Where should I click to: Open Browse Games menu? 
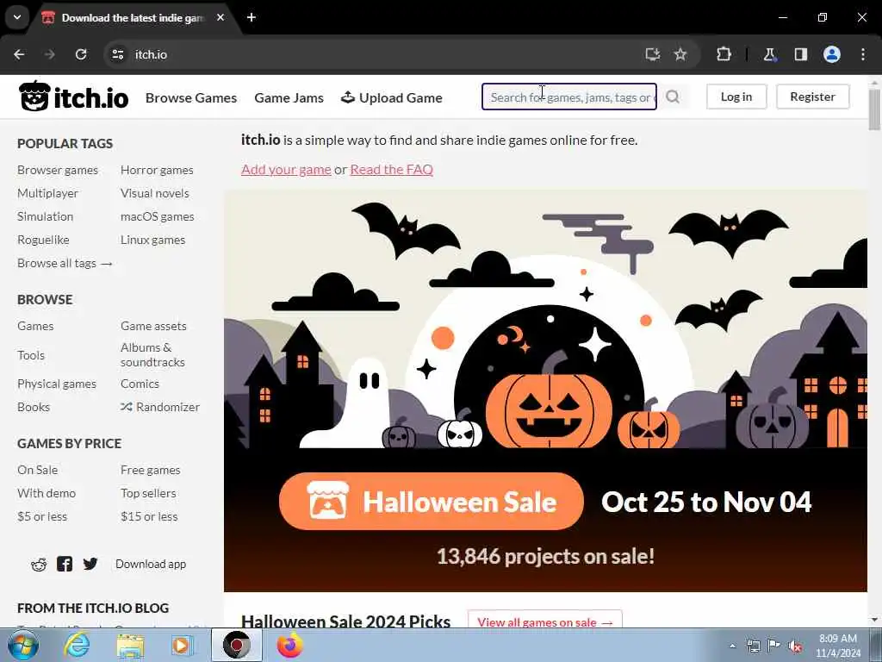coord(191,97)
